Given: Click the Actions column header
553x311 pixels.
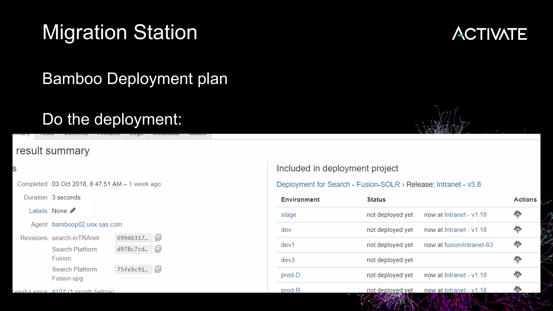Looking at the screenshot, I should (x=525, y=200).
